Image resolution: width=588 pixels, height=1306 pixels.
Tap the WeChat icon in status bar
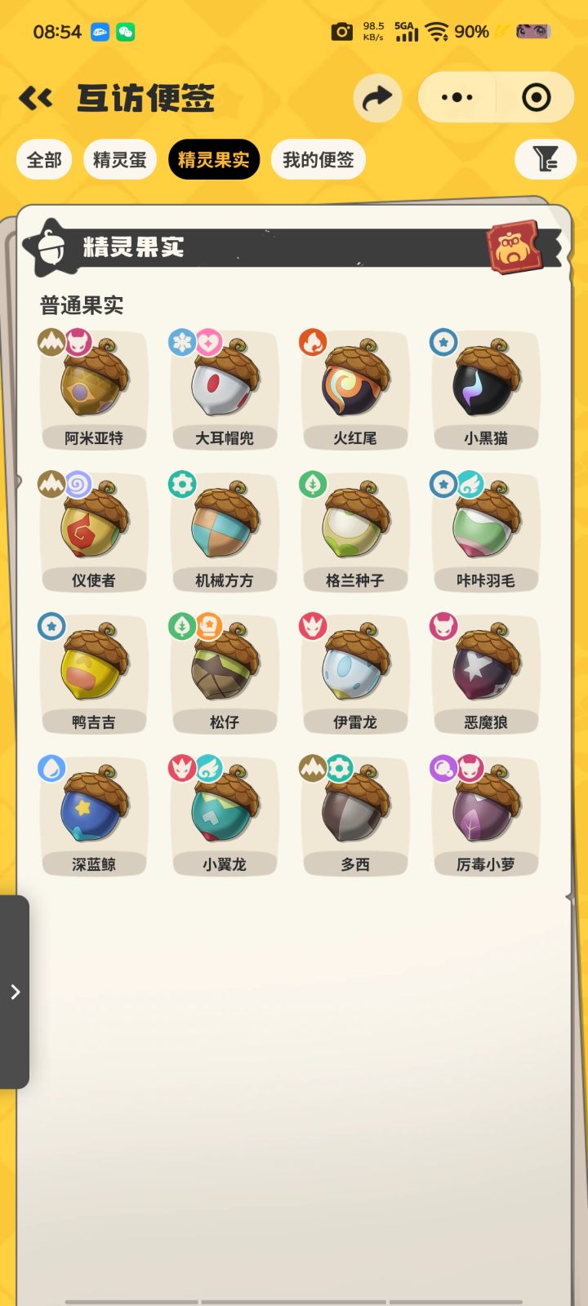(x=126, y=32)
